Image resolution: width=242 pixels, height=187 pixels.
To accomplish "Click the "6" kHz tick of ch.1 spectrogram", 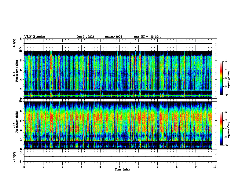I will [21, 70].
